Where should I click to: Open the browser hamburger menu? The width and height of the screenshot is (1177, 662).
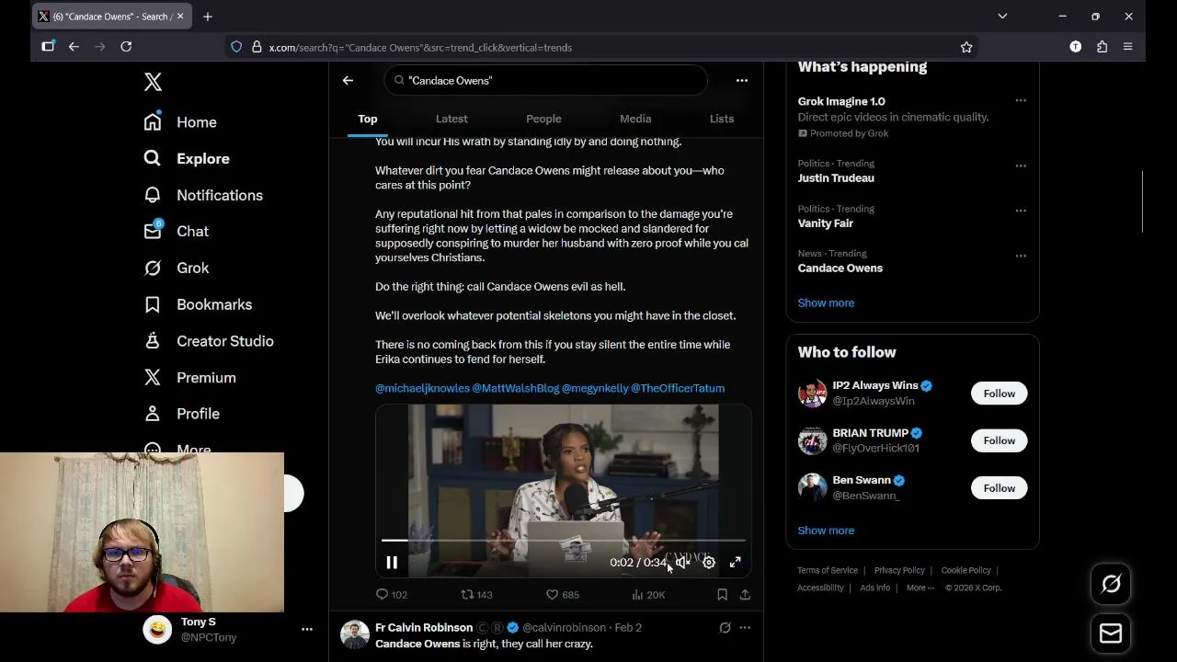[x=1128, y=47]
